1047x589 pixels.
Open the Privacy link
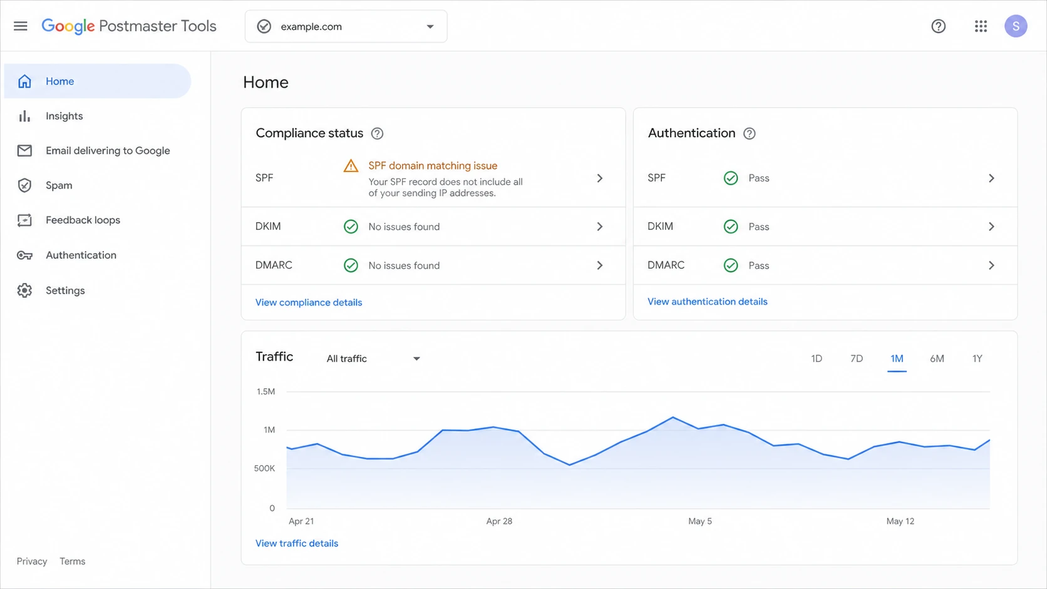pos(32,561)
